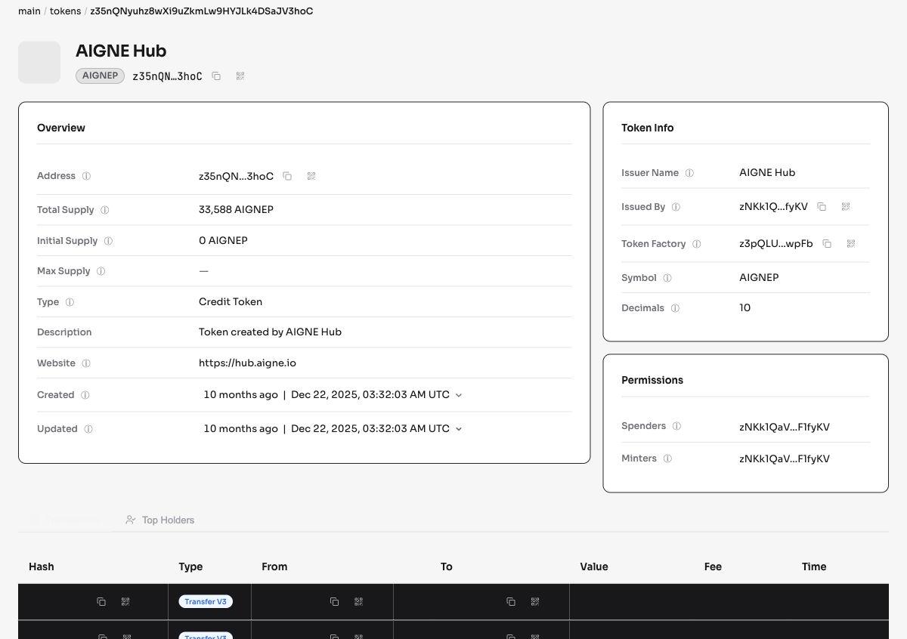The image size is (907, 639).
Task: Expand the Updated date format chevron
Action: coord(459,429)
